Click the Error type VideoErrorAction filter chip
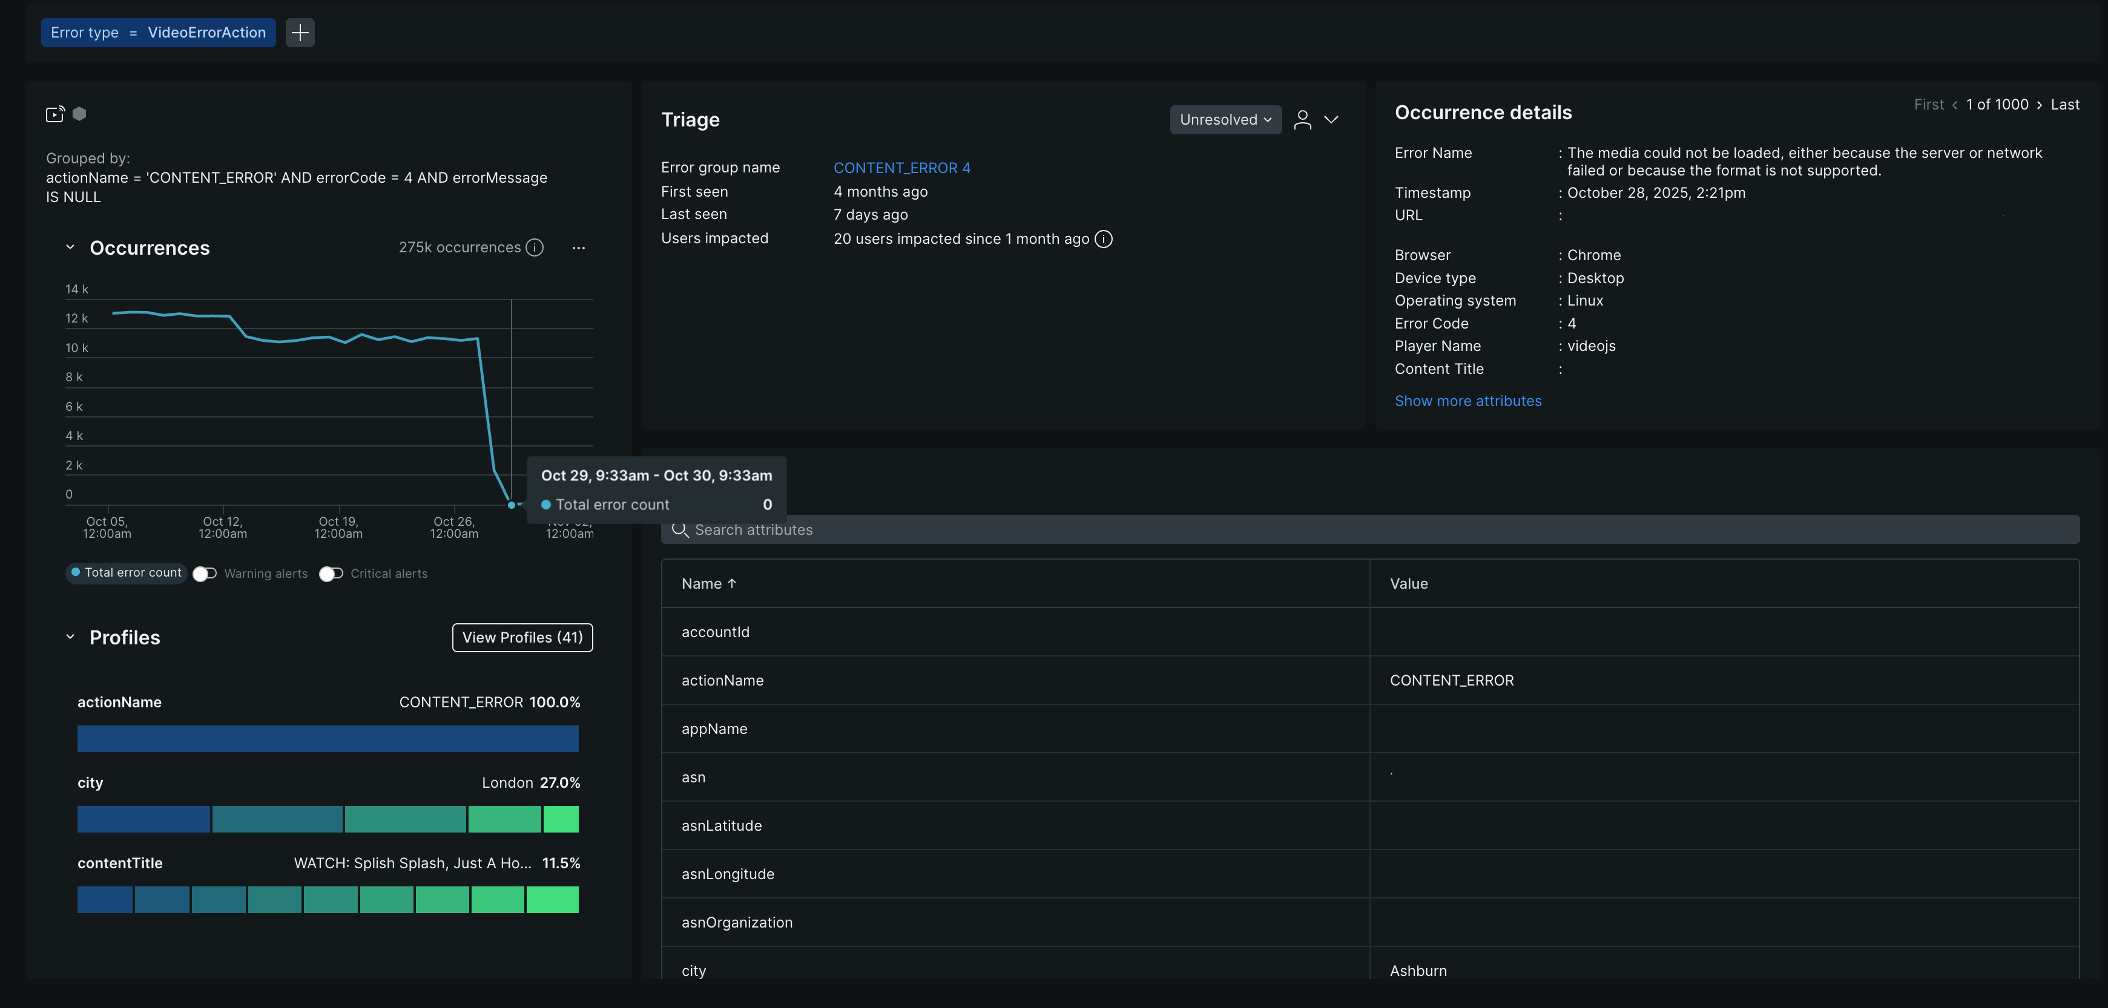Screen dimensions: 2108x1008 tap(157, 33)
